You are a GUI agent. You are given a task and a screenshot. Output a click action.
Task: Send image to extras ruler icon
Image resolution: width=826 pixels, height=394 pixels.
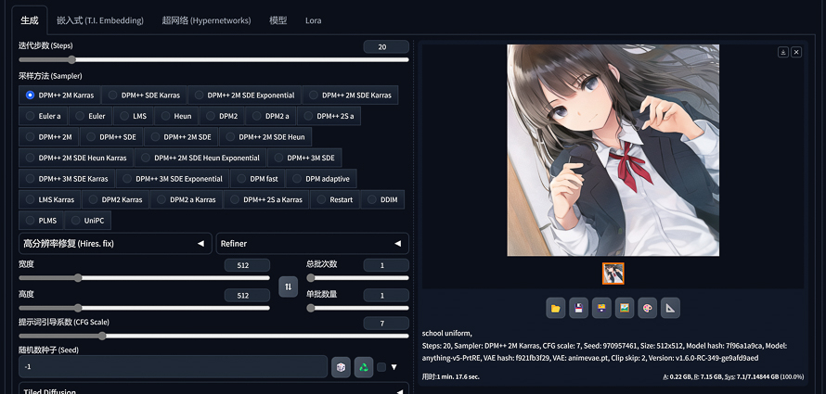670,309
